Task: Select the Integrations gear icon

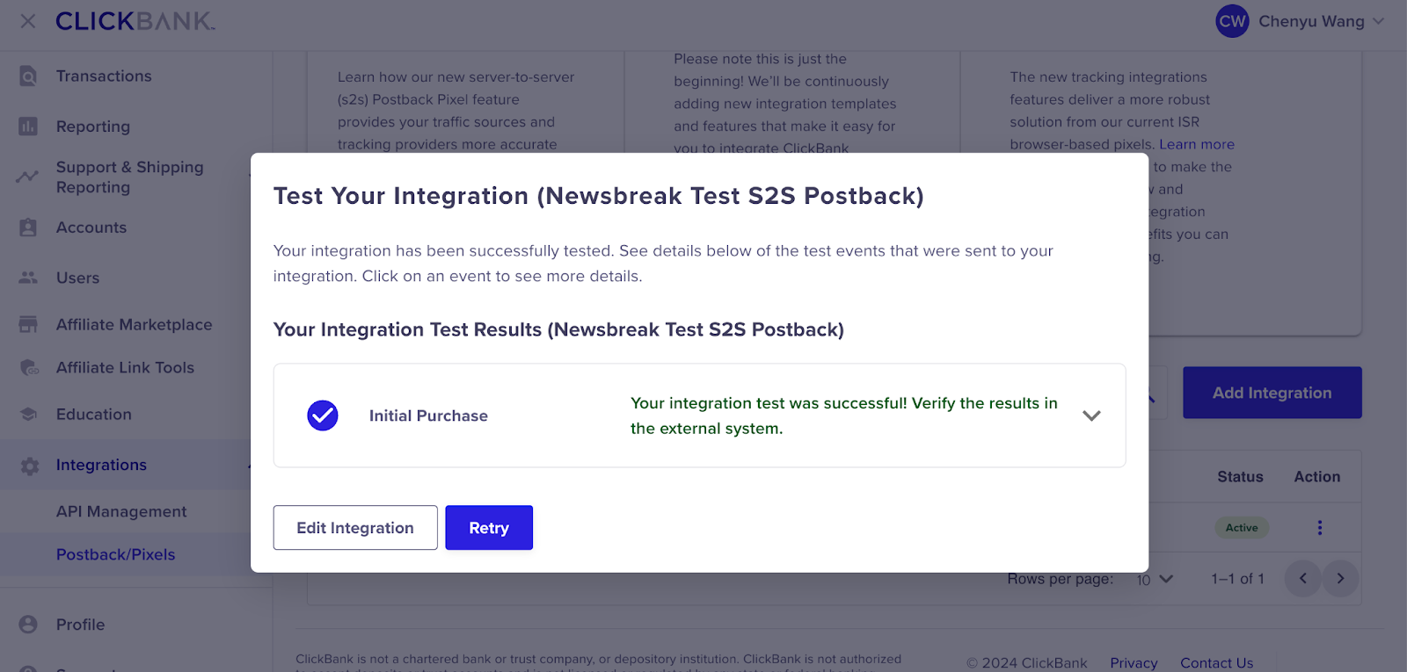Action: (29, 466)
